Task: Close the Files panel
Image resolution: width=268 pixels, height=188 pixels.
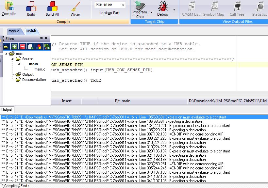Action: tap(46, 38)
